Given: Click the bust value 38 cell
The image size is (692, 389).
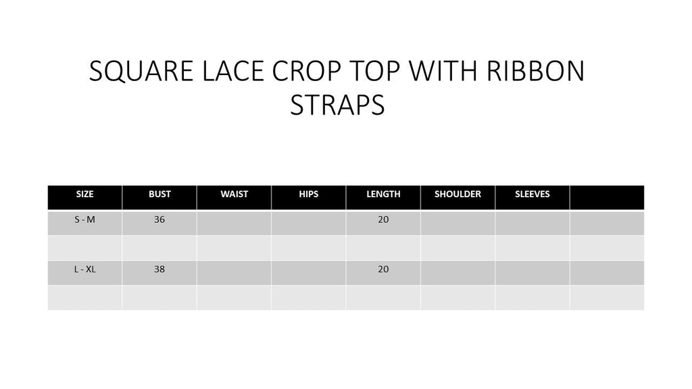Looking at the screenshot, I should click(x=159, y=273).
